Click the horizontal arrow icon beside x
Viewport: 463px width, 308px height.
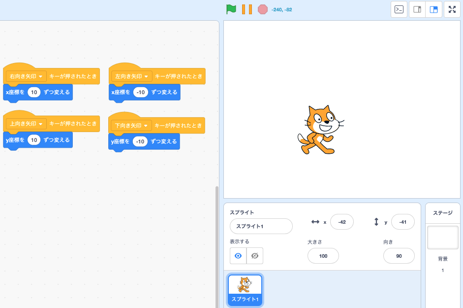(x=315, y=222)
